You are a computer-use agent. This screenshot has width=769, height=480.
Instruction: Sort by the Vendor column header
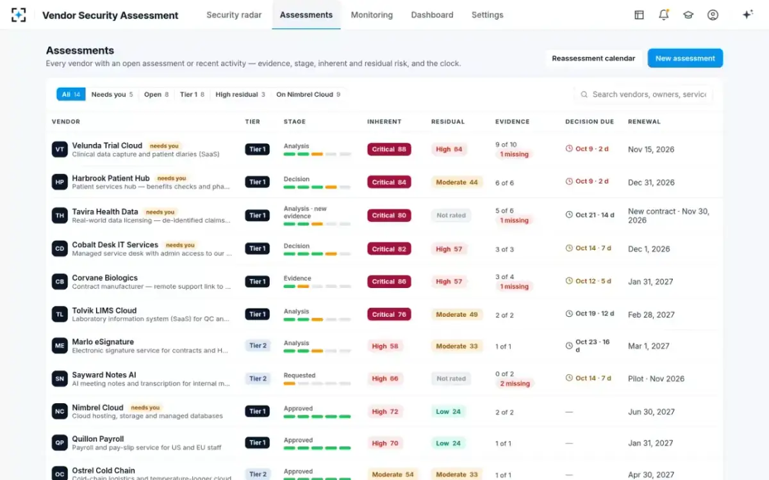(66, 122)
